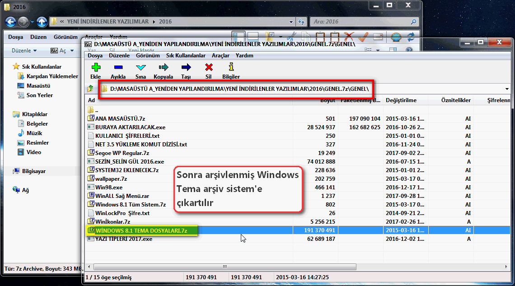
Task: Sort files by the Değiştirilme column
Action: pyautogui.click(x=405, y=100)
